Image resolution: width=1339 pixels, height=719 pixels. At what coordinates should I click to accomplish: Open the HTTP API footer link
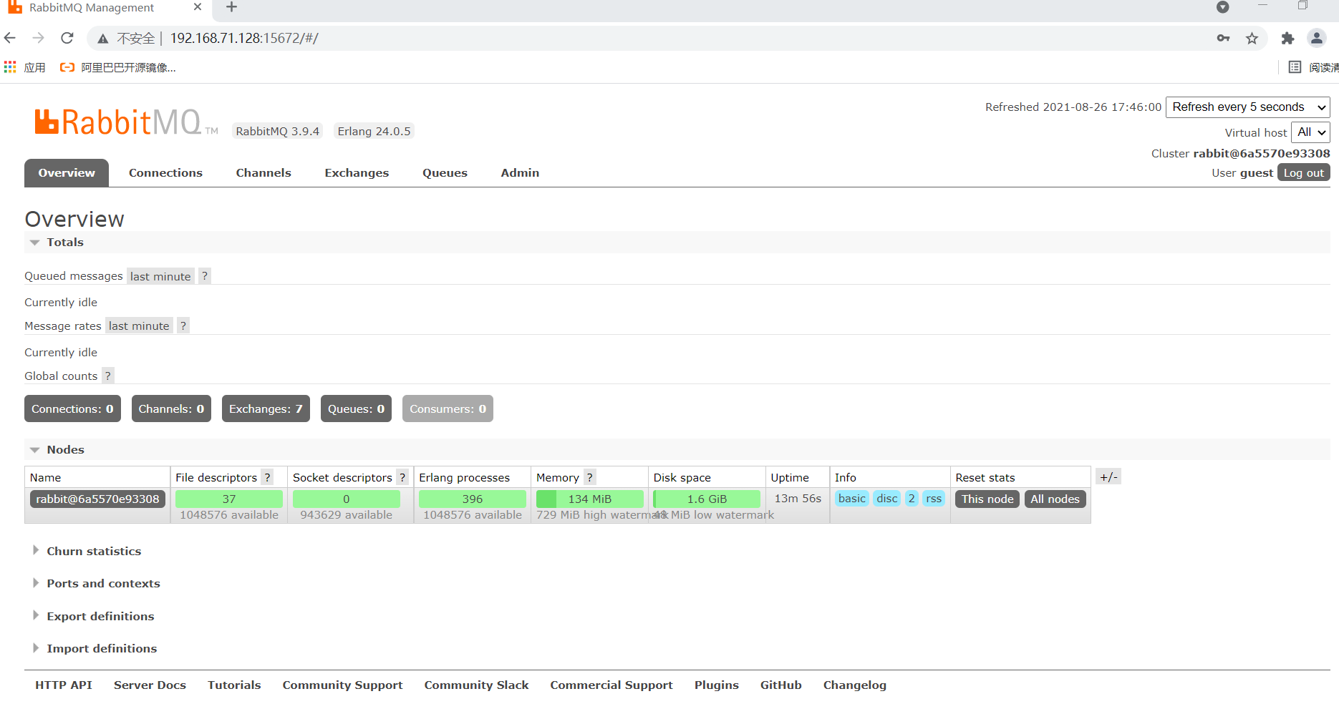point(64,685)
